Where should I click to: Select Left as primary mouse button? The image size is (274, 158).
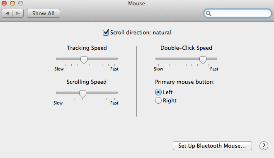tap(158, 92)
